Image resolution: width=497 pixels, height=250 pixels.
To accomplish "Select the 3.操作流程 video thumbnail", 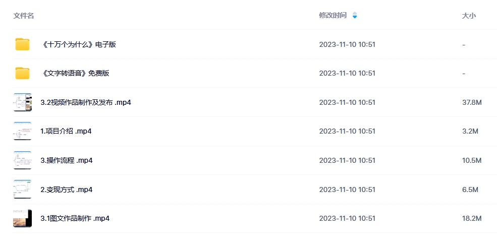I will click(23, 160).
